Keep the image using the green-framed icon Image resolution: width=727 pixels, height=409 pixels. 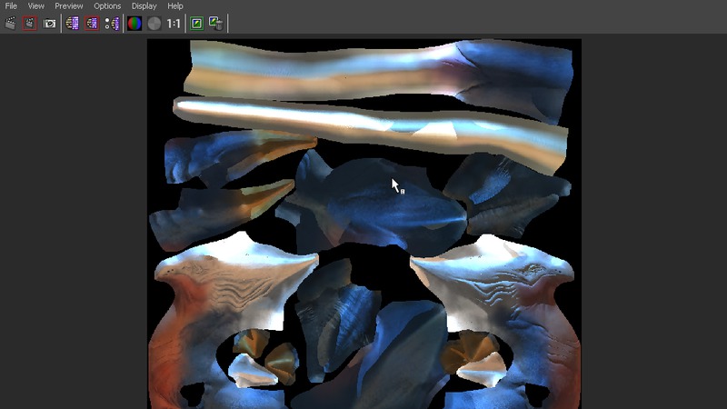pos(196,24)
